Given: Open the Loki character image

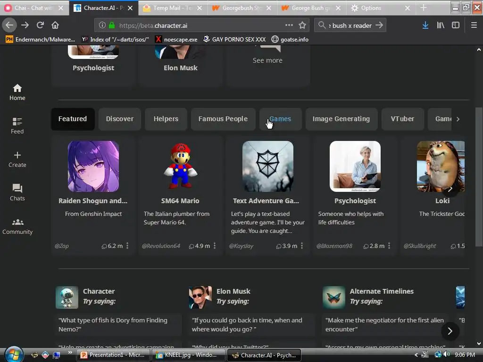Looking at the screenshot, I should coord(441,166).
